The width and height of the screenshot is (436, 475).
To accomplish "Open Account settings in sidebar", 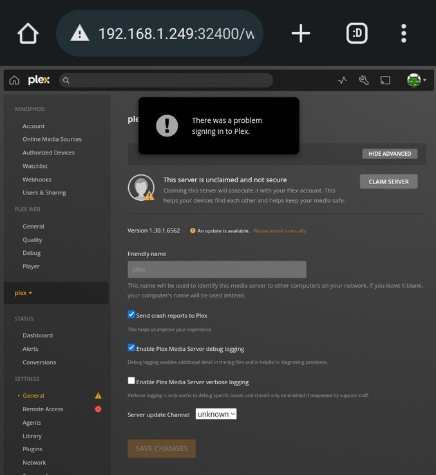I will 33,126.
